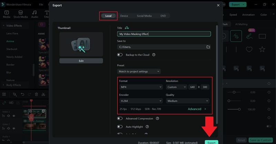Open the Encoder H.264 dropdown
Image resolution: width=276 pixels, height=144 pixels.
141,101
